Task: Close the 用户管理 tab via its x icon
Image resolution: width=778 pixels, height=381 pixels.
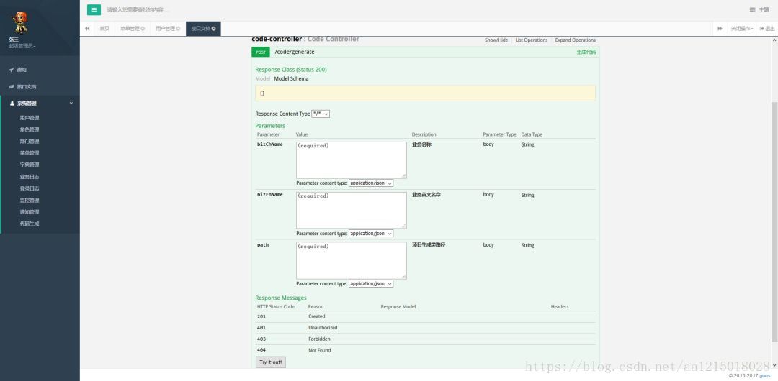Action: [x=178, y=29]
